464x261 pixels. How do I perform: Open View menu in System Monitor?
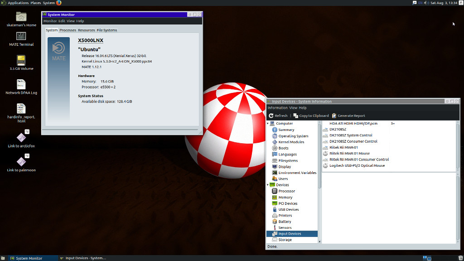click(x=71, y=21)
